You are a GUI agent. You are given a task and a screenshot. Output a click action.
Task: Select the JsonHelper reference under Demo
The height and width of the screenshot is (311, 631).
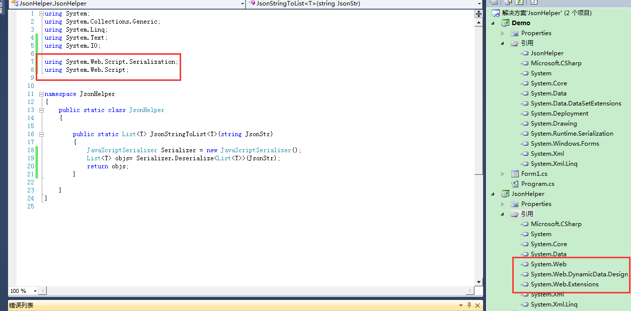[547, 53]
